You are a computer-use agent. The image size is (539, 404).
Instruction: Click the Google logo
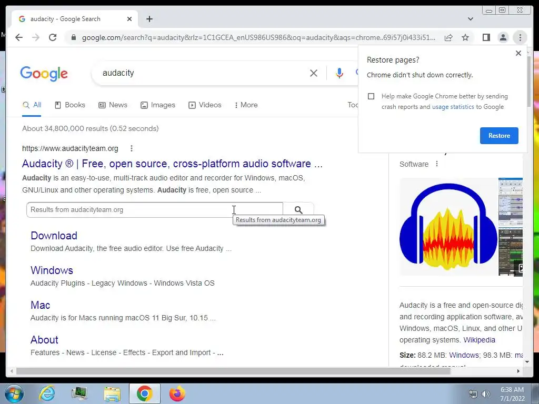(44, 74)
